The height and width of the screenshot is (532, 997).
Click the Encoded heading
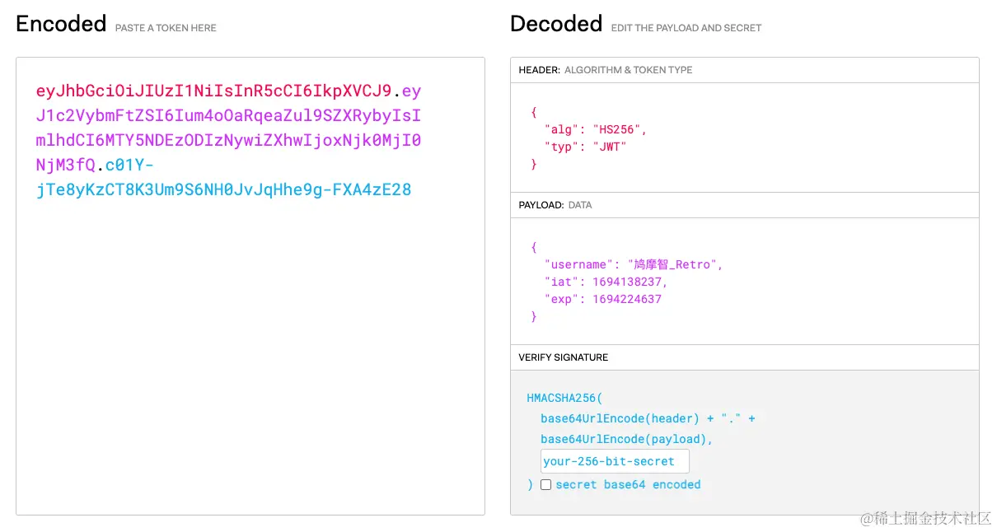(61, 24)
